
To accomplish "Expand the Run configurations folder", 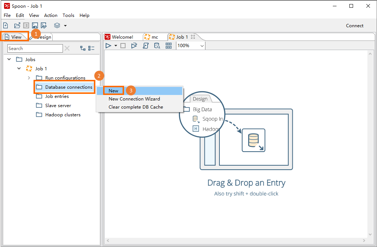I will pyautogui.click(x=29, y=78).
